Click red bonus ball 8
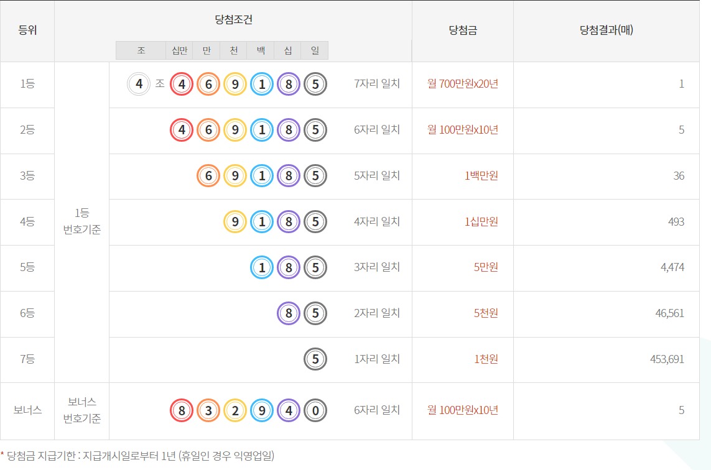This screenshot has height=470, width=711. 182,410
